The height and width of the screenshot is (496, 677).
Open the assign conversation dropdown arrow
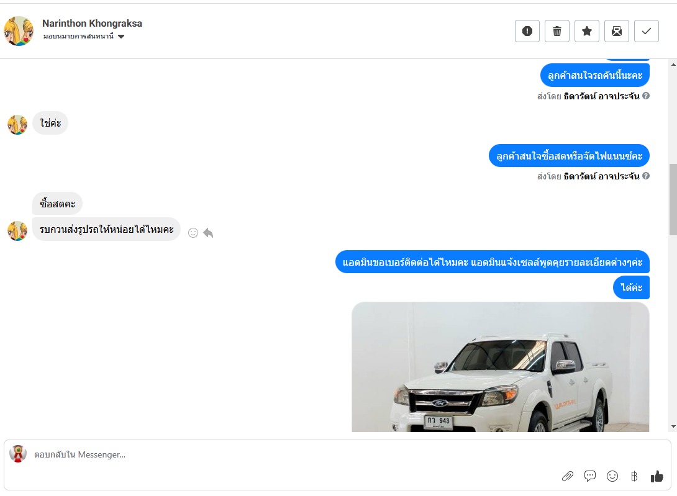point(121,37)
